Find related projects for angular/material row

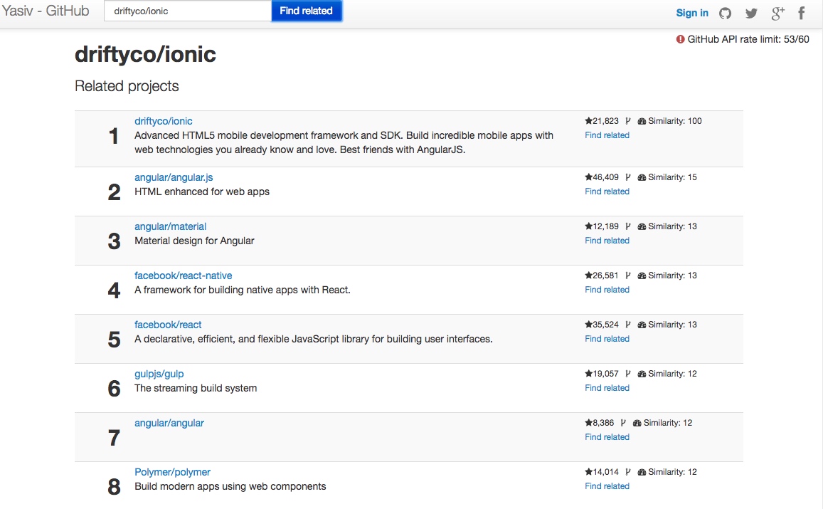point(607,241)
